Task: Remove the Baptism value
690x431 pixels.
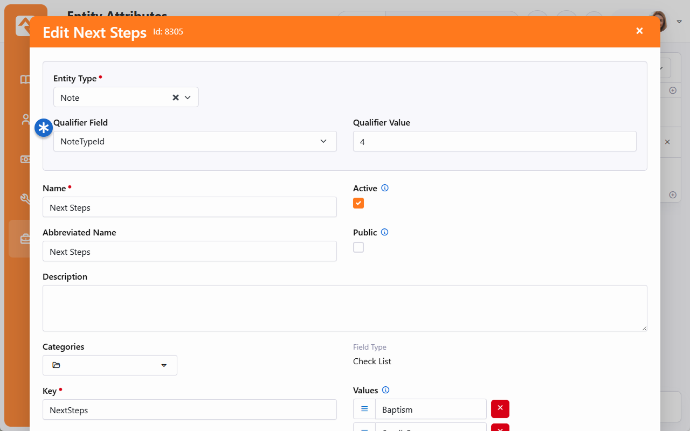Action: pyautogui.click(x=500, y=408)
